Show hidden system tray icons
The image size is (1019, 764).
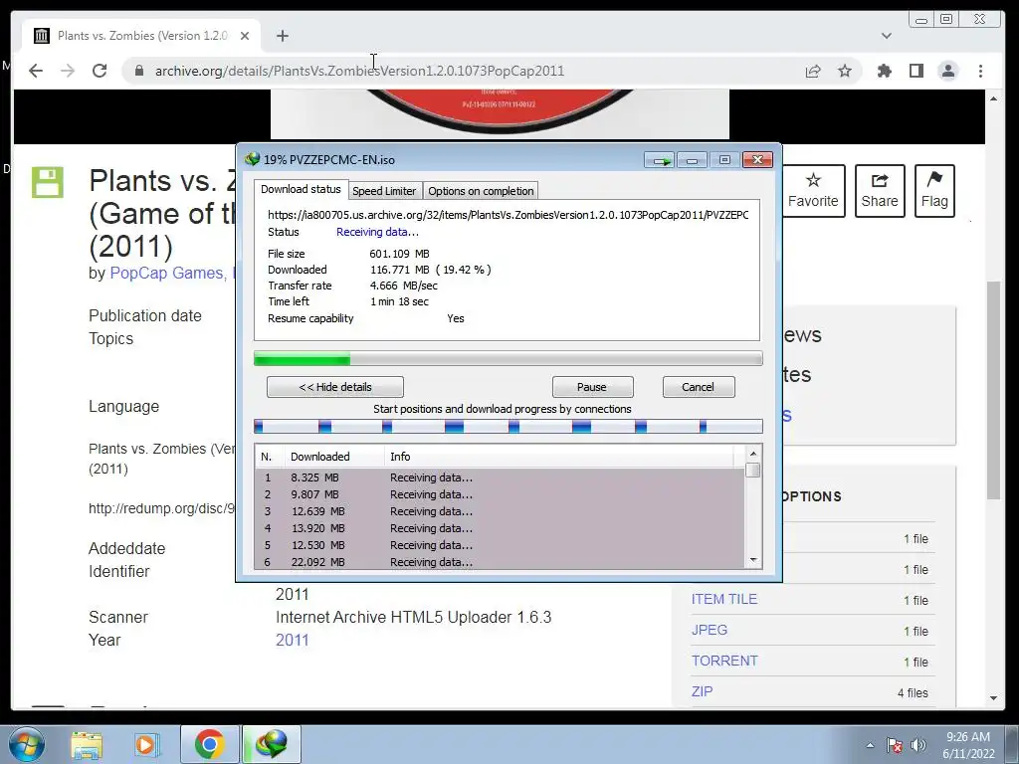point(870,745)
